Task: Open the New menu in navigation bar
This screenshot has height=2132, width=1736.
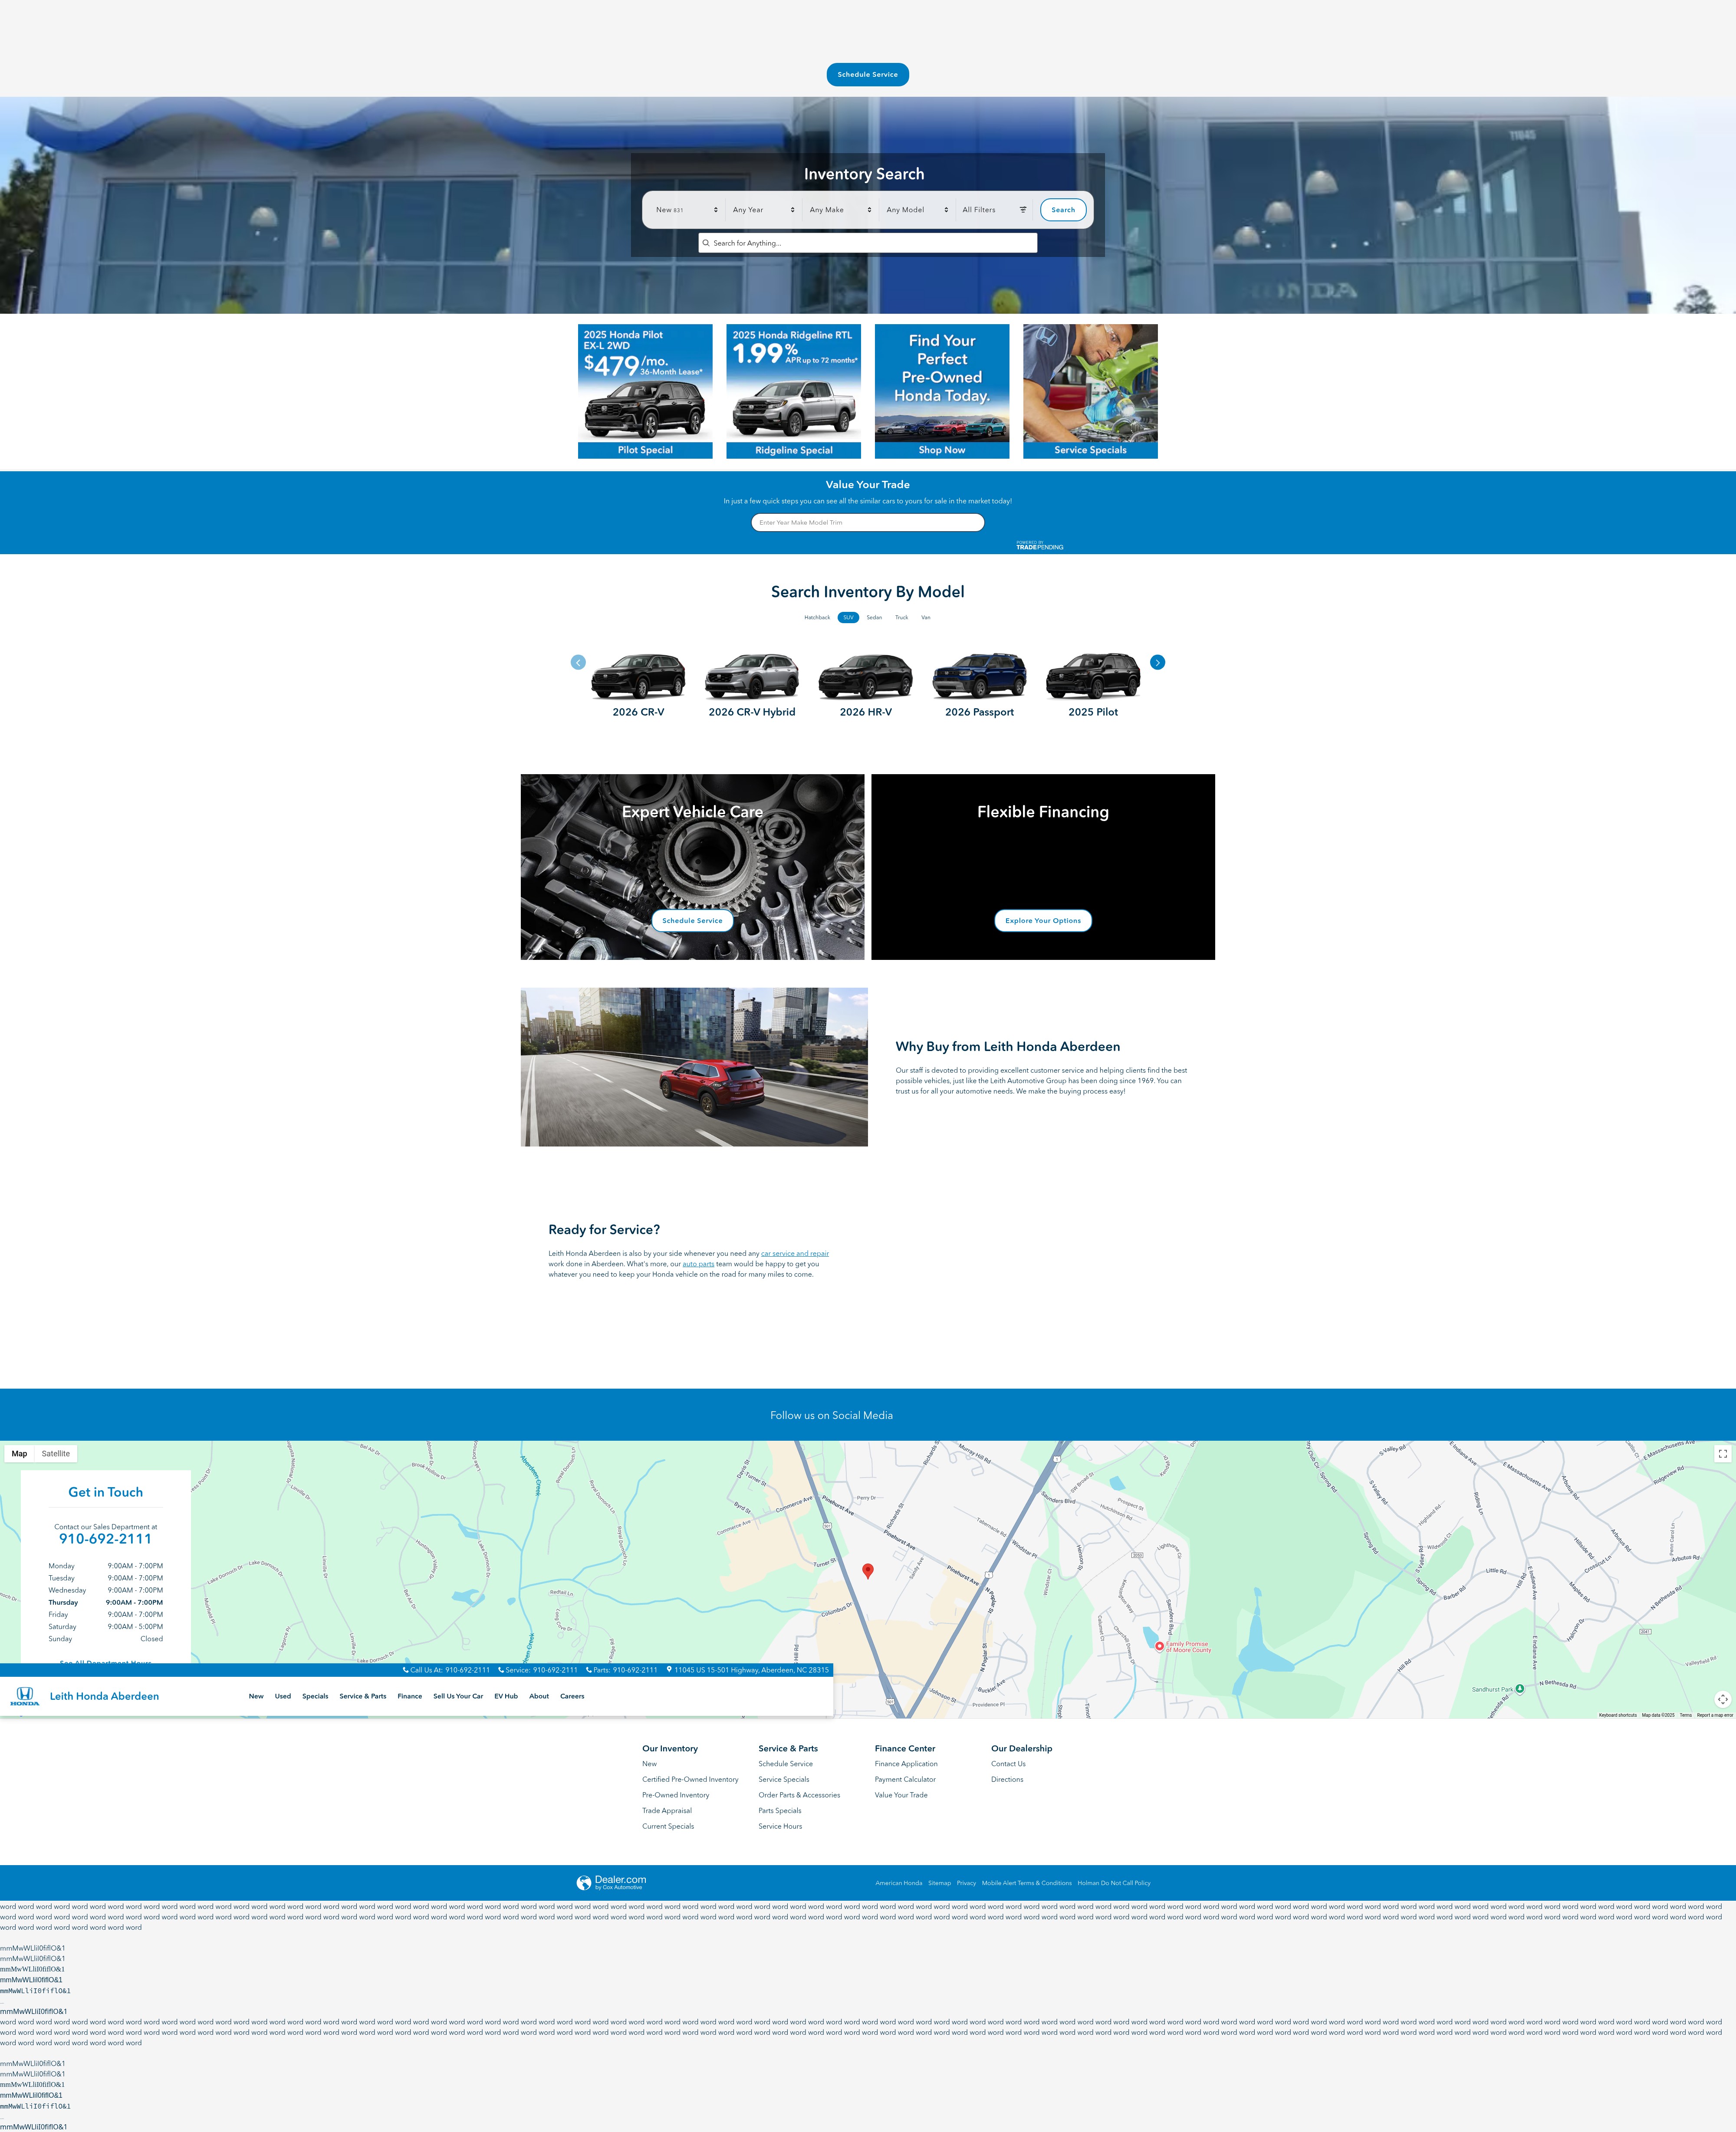Action: (x=256, y=1696)
